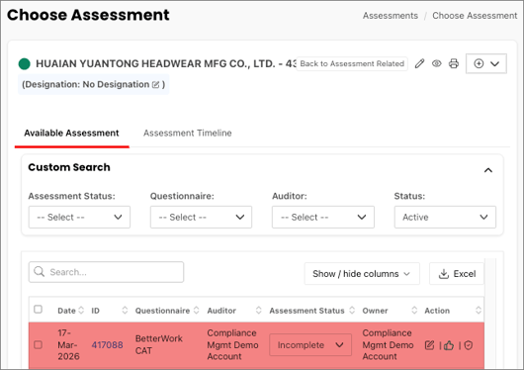Click the 17-Mar-2026 date cell
The width and height of the screenshot is (524, 370).
[x=68, y=344]
